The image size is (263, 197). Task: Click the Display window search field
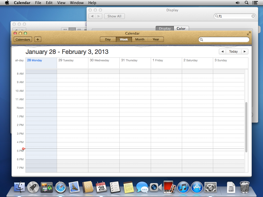point(235,16)
